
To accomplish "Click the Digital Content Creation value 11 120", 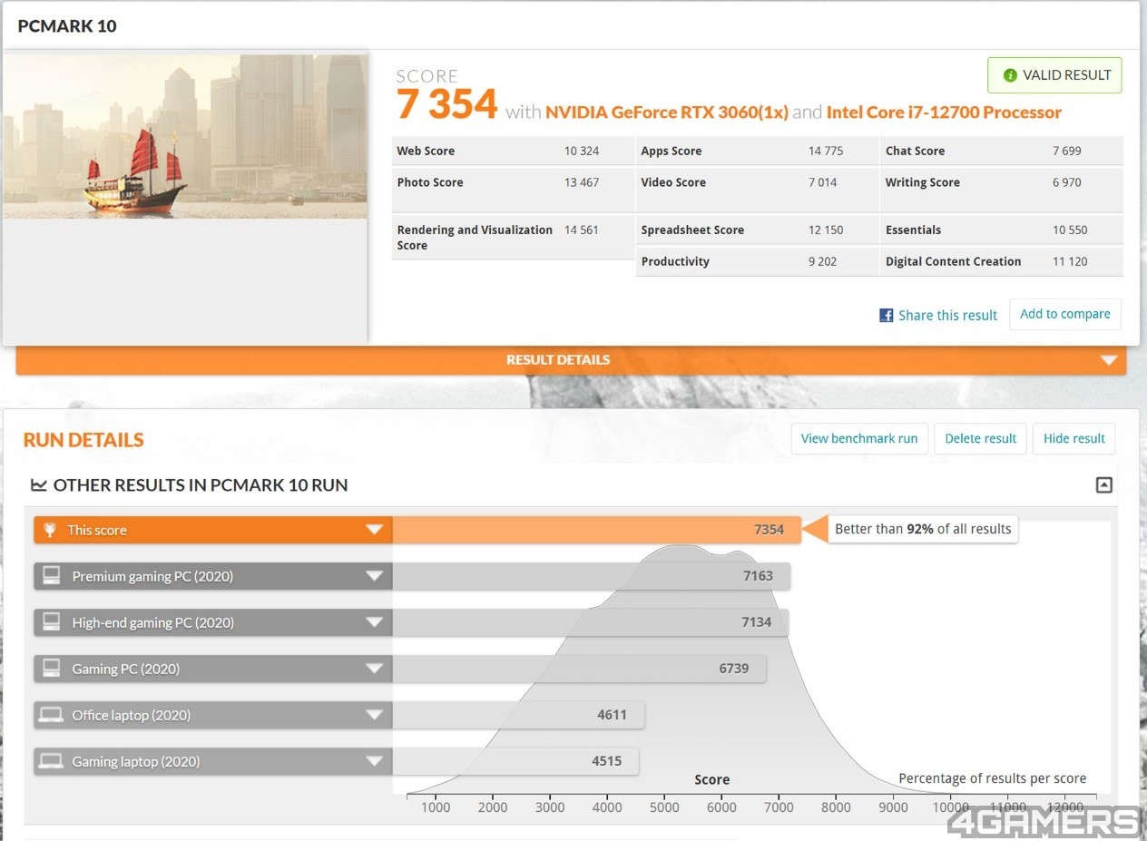I will pyautogui.click(x=1070, y=261).
